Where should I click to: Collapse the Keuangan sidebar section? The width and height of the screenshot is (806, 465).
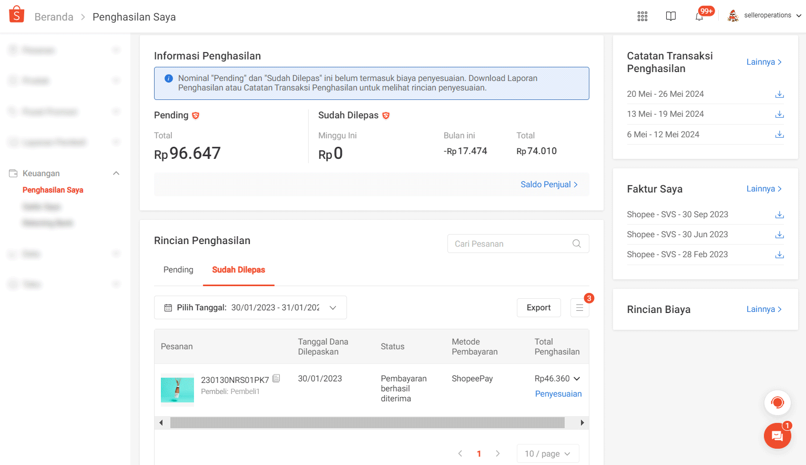tap(116, 174)
